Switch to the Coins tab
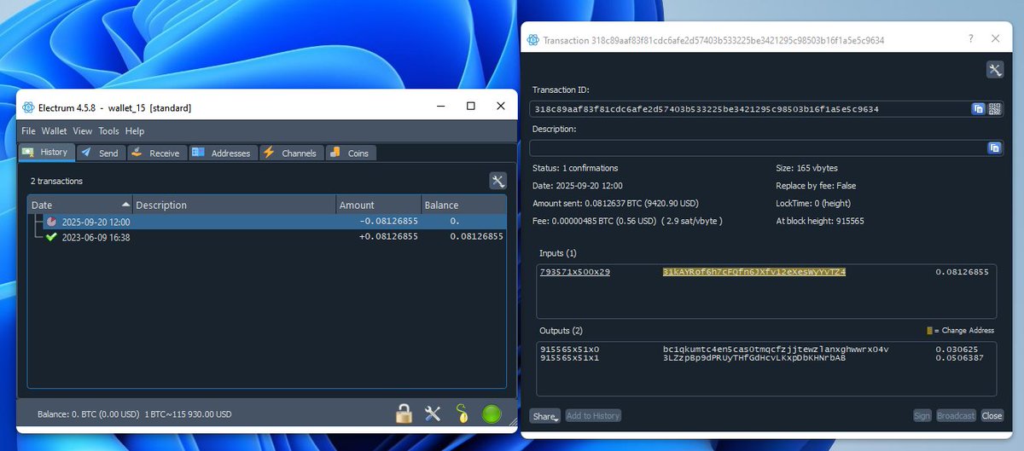1024x451 pixels. pos(349,153)
